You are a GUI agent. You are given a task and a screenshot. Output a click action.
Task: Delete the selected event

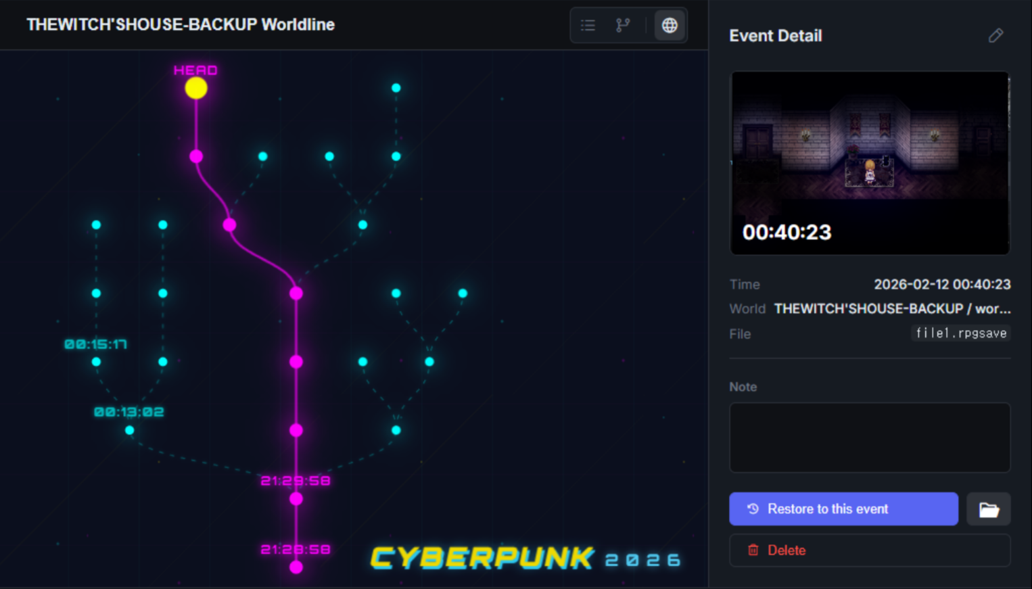pos(870,550)
